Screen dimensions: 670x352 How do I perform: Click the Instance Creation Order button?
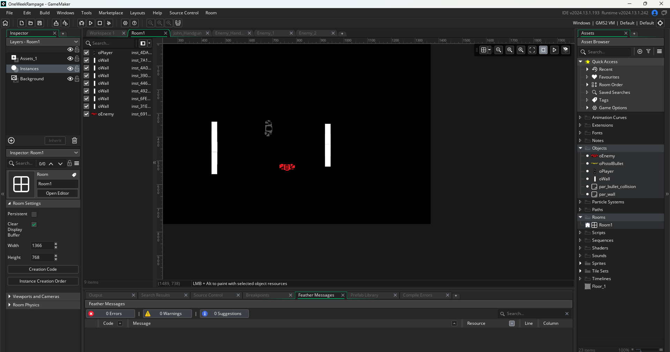pos(43,281)
